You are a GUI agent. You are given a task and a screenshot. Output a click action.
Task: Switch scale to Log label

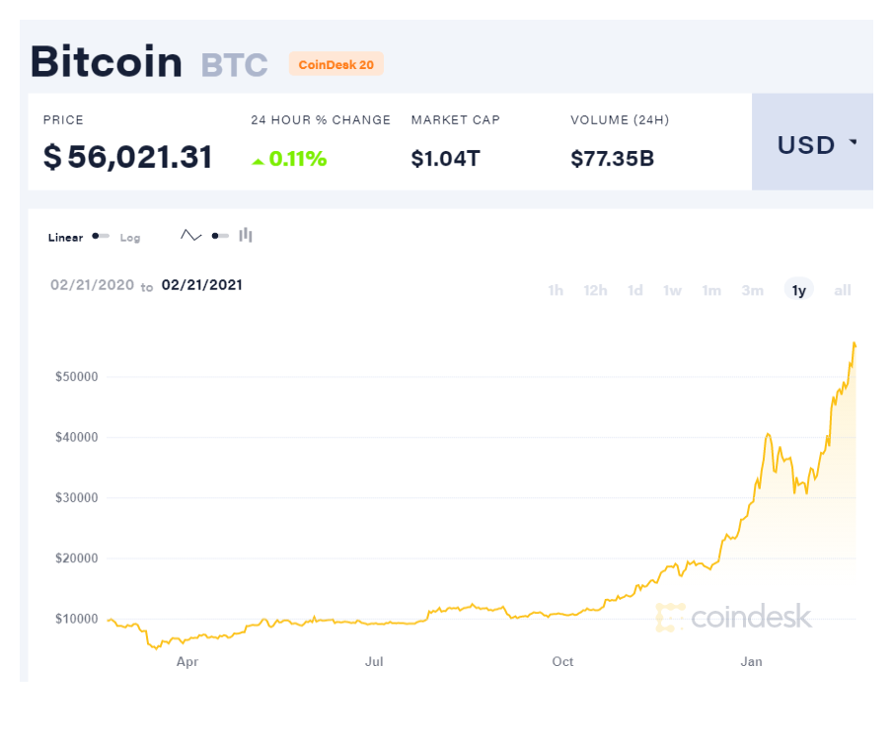[130, 238]
